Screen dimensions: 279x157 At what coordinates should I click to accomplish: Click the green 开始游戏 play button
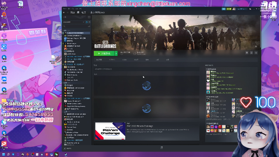(x=104, y=53)
